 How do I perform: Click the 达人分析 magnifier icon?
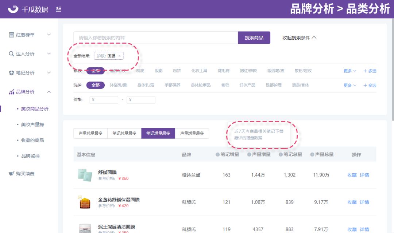[x=11, y=54]
